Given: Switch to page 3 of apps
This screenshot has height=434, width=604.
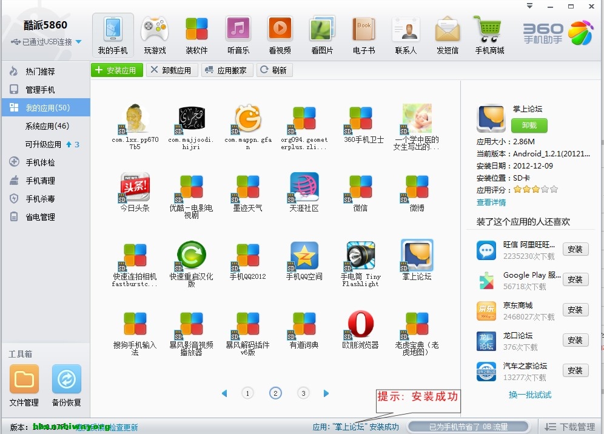Looking at the screenshot, I should point(303,393).
